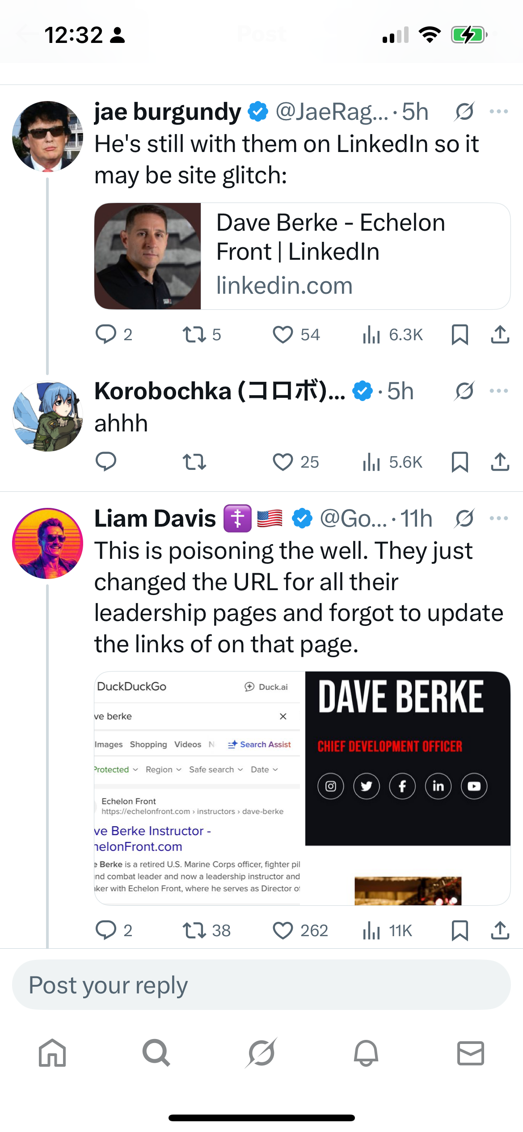Open Messages envelope in bottom bar
Image resolution: width=523 pixels, height=1132 pixels.
click(x=471, y=1052)
